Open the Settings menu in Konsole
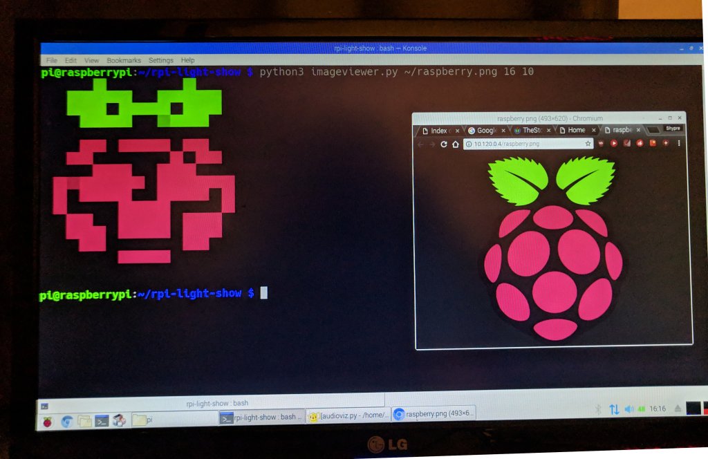This screenshot has width=708, height=459. (160, 60)
